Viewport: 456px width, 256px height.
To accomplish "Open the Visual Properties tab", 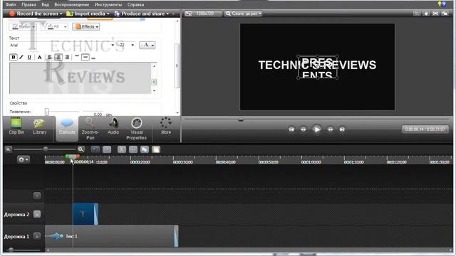I will (x=136, y=129).
